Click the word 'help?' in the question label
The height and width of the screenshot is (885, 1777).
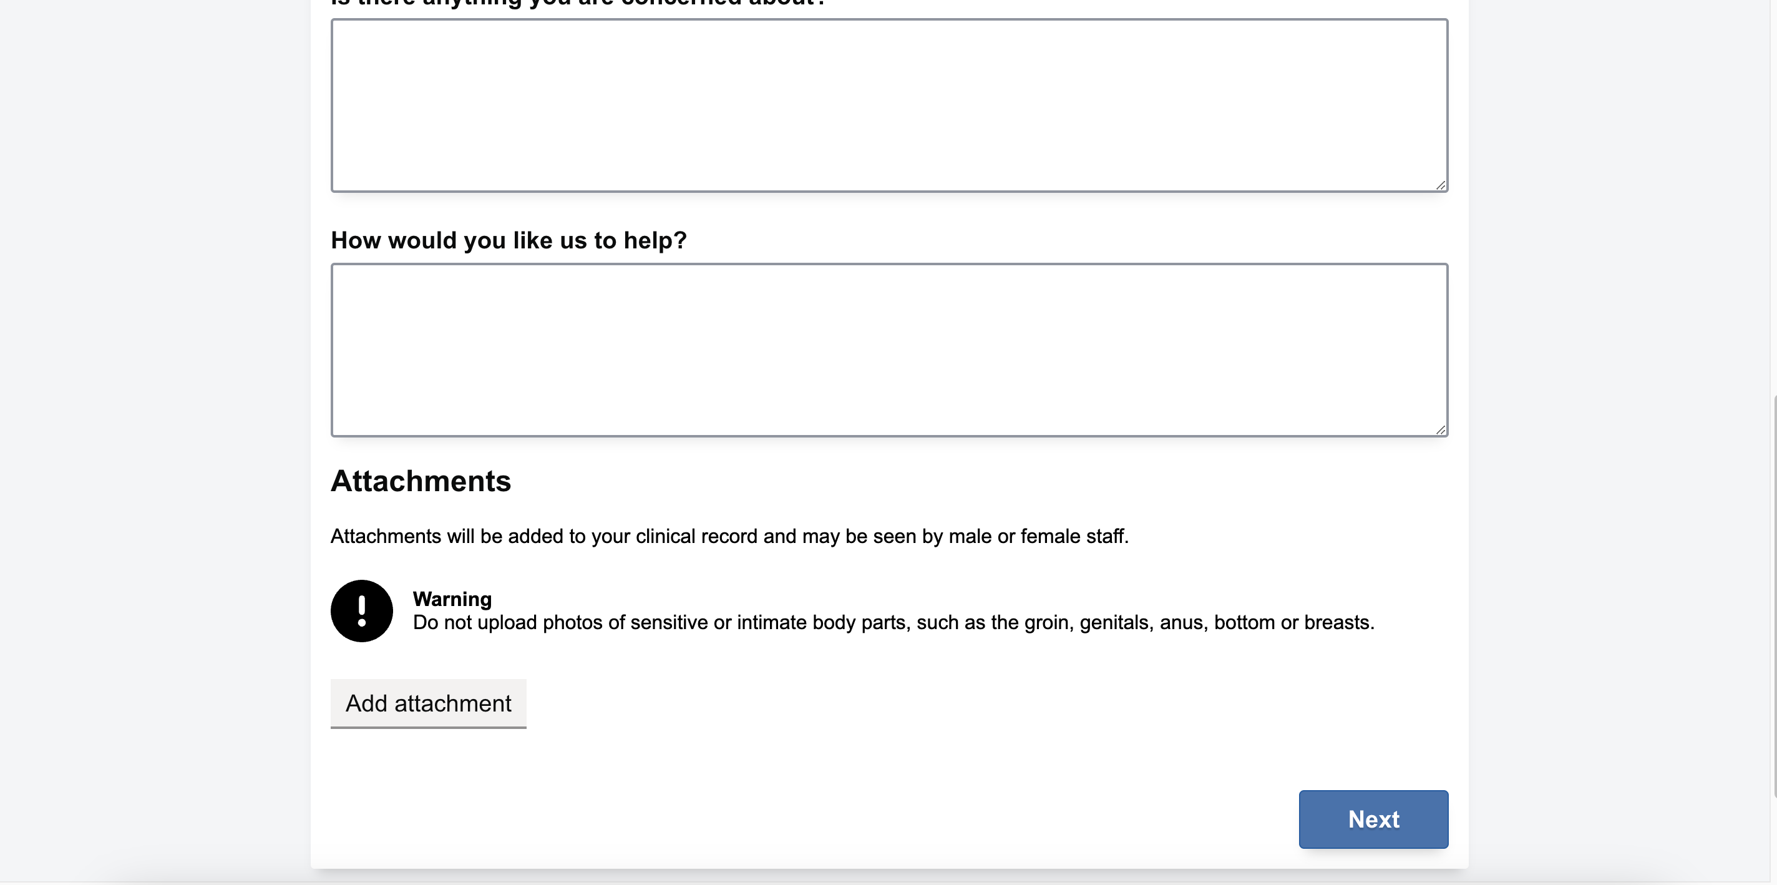(655, 240)
